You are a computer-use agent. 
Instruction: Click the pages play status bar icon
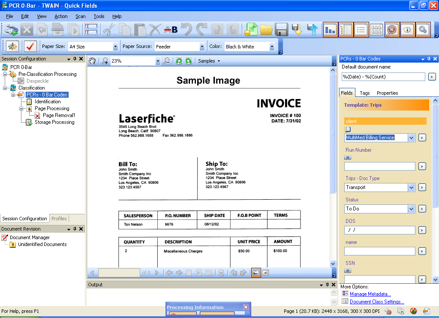tap(401, 311)
